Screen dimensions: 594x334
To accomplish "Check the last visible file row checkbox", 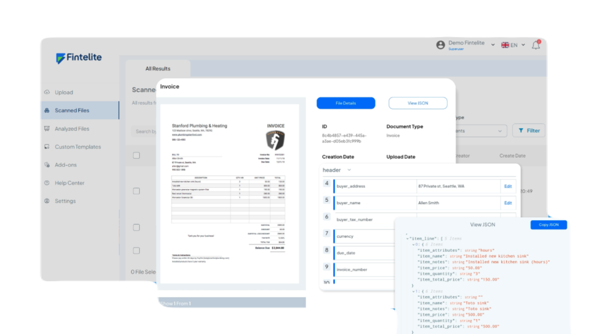I will pyautogui.click(x=136, y=251).
